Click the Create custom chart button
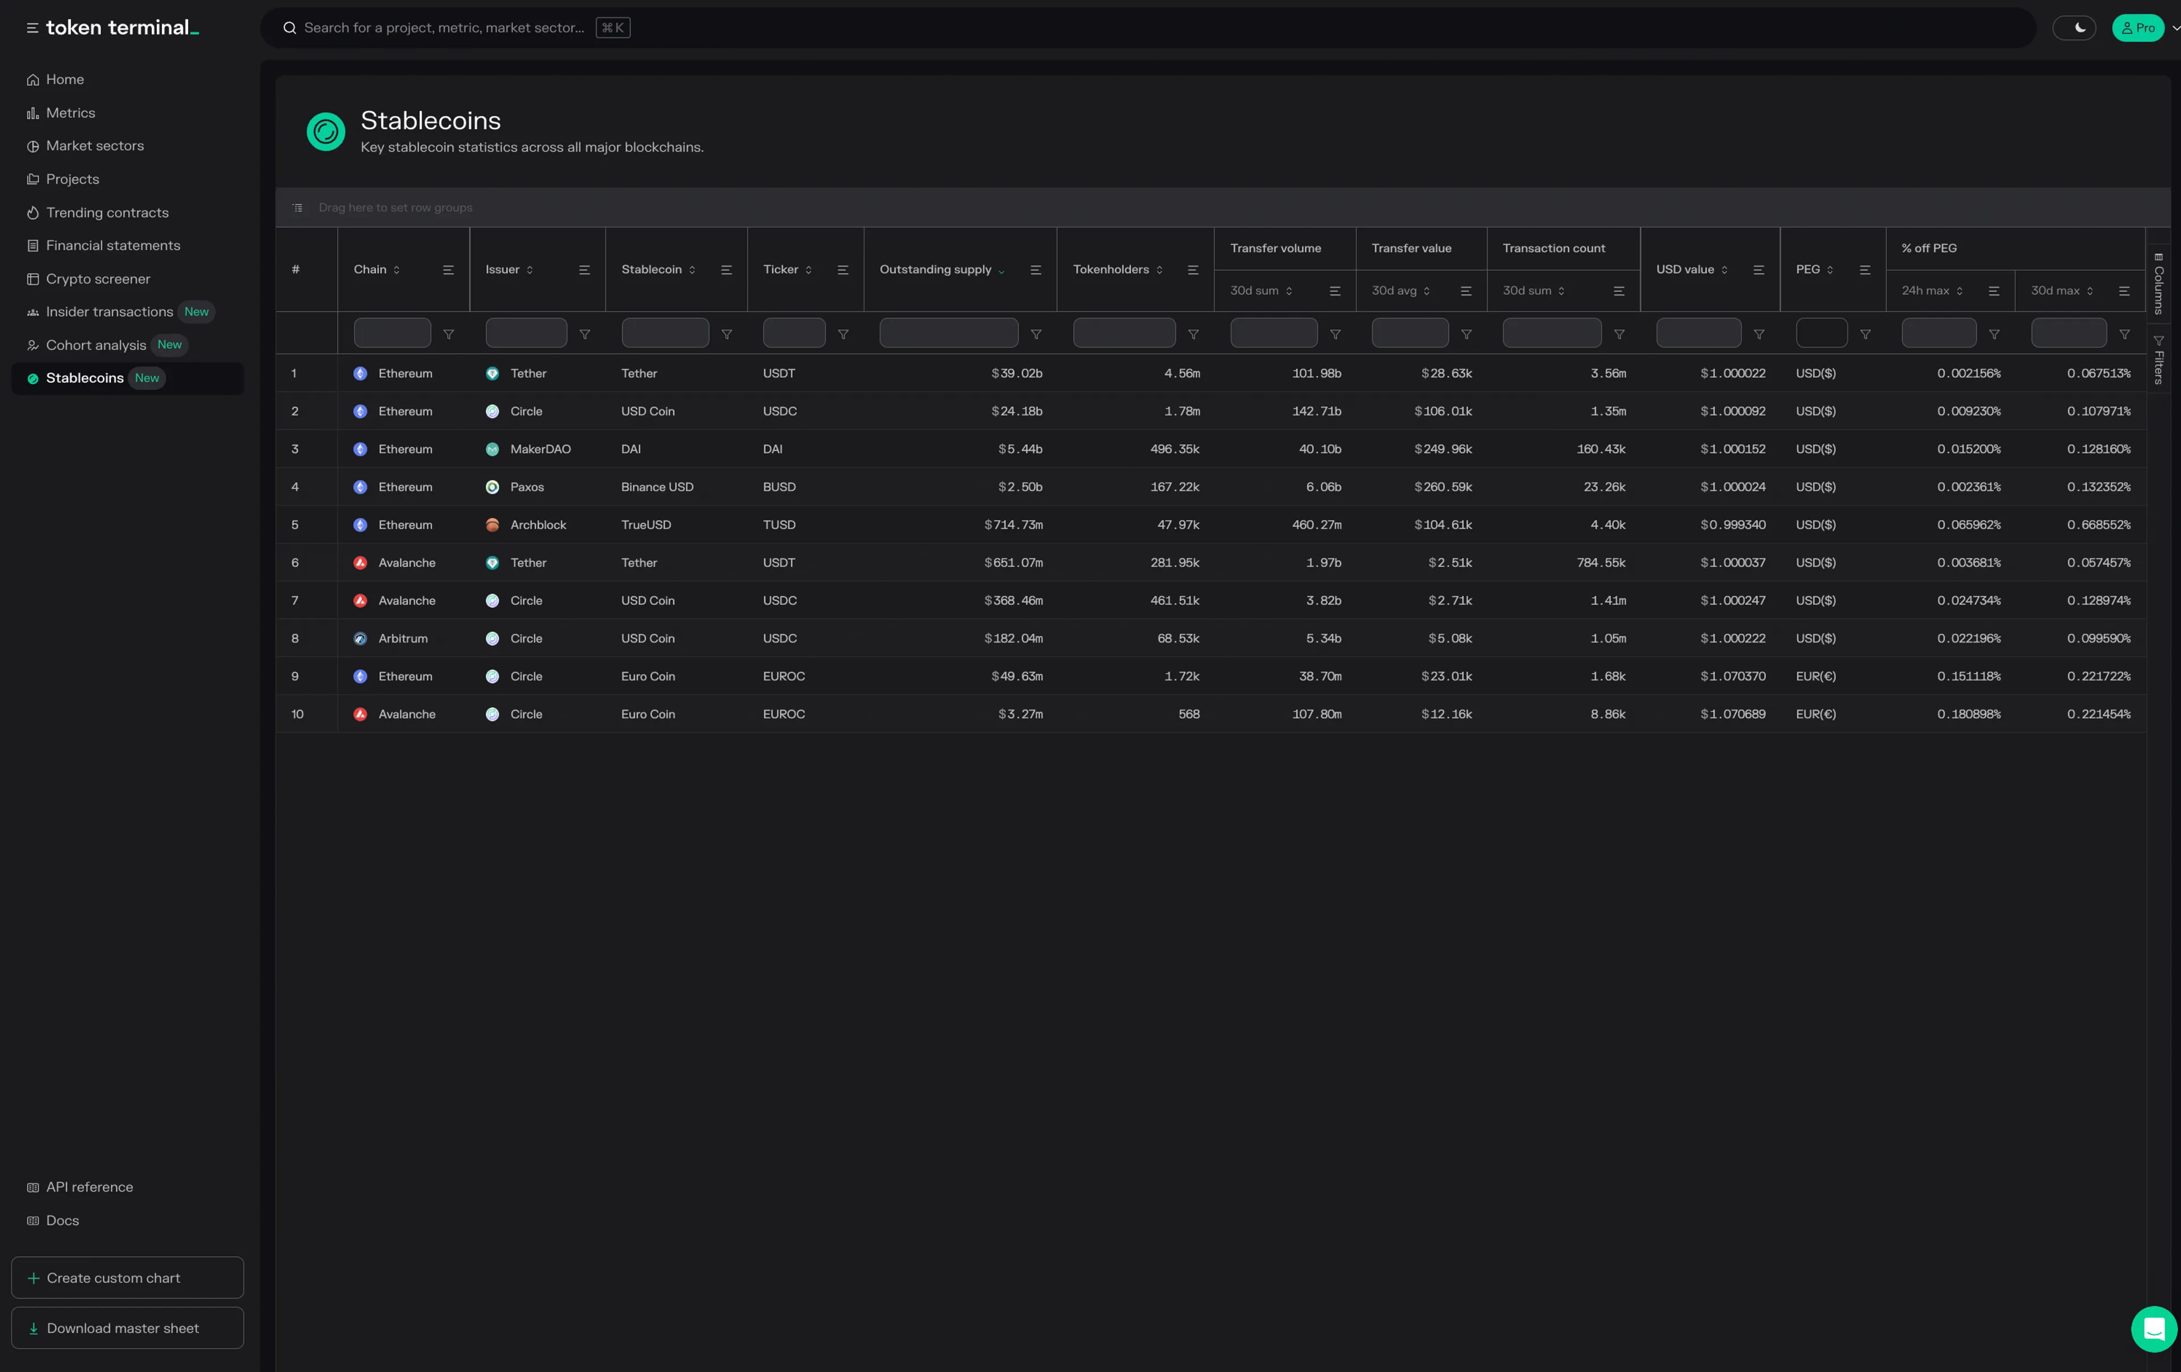The image size is (2181, 1372). 127,1278
